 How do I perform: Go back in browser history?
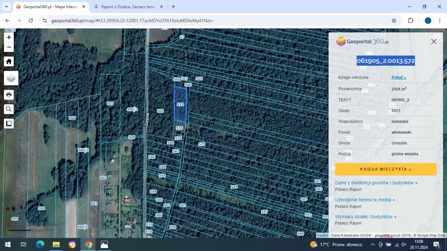pyautogui.click(x=7, y=21)
